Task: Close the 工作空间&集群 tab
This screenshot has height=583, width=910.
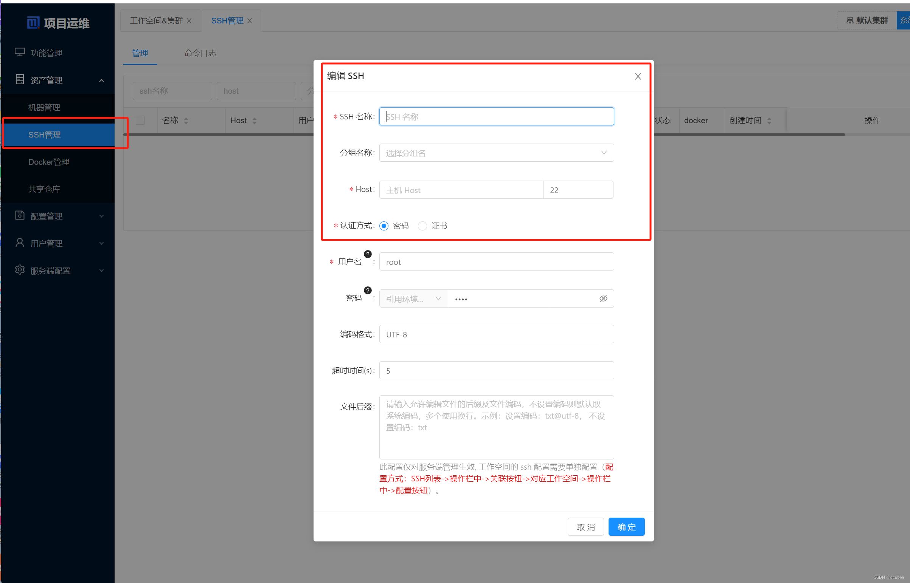Action: 189,21
